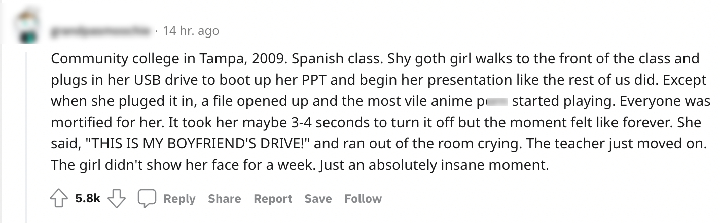Click the 5.8k vote count
Image resolution: width=720 pixels, height=223 pixels.
88,199
